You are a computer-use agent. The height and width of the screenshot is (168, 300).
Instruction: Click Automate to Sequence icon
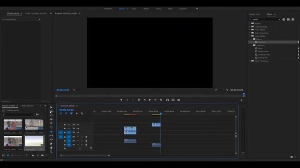pyautogui.click(x=33, y=155)
